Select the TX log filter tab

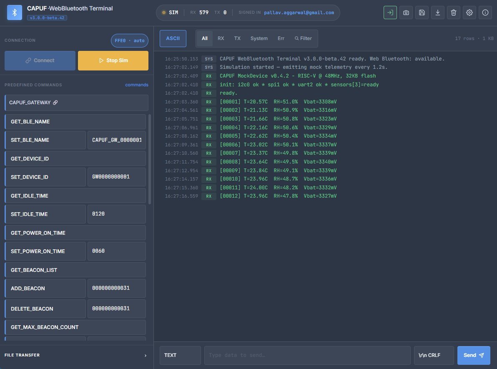click(x=237, y=38)
